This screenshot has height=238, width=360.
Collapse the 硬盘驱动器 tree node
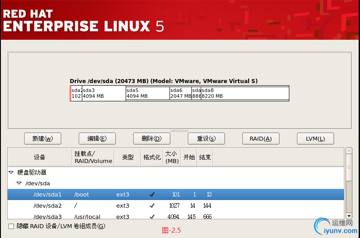pos(11,172)
